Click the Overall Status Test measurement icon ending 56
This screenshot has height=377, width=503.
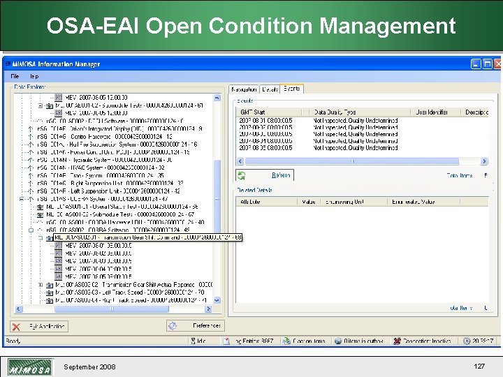coord(41,207)
